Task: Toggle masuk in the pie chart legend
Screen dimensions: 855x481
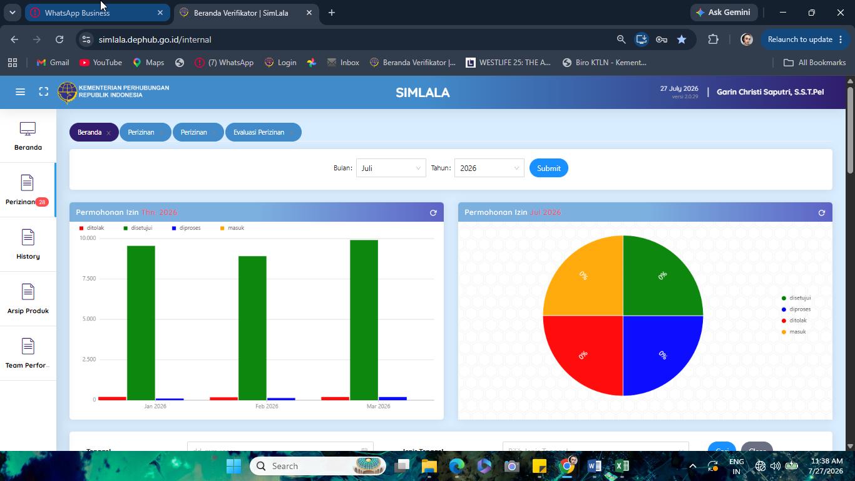Action: click(x=794, y=332)
